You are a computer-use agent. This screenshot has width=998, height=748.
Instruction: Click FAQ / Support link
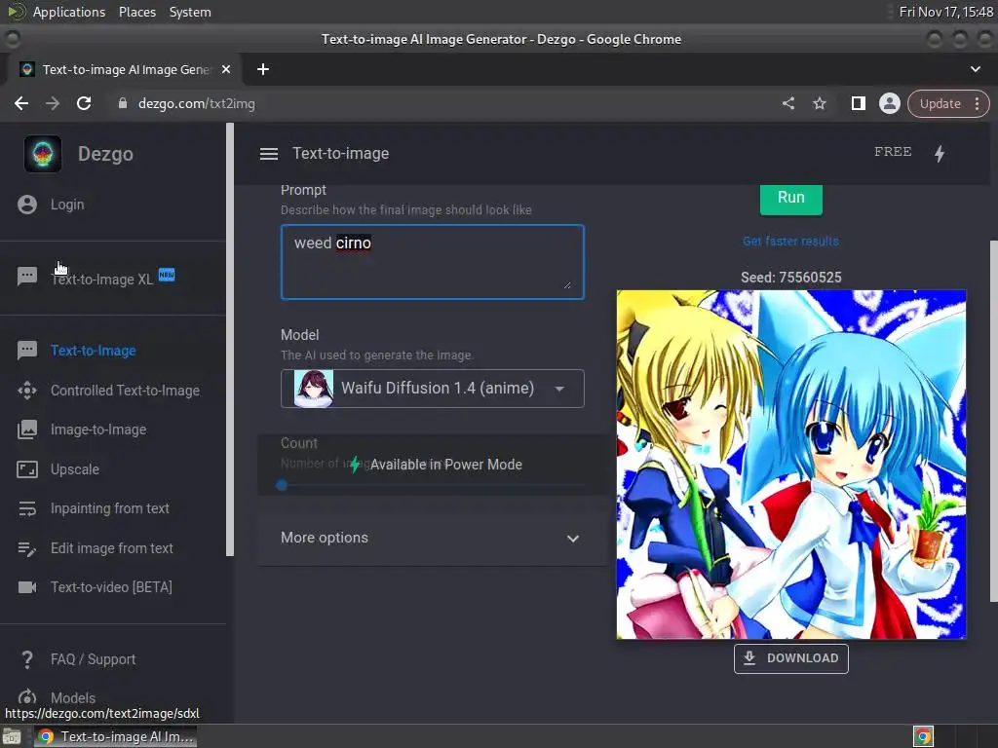tap(93, 659)
